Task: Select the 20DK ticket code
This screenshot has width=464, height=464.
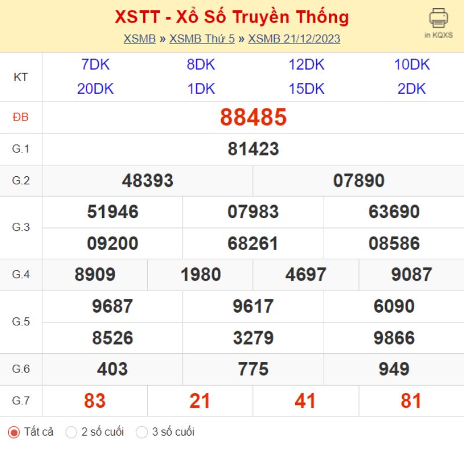Action: tap(95, 89)
